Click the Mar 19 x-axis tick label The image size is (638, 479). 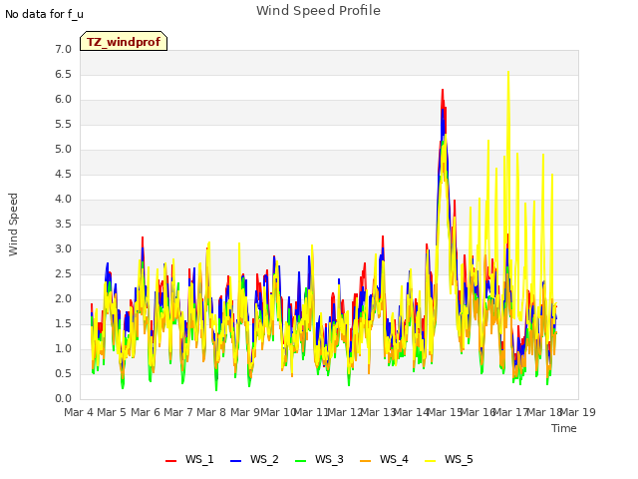pos(578,412)
